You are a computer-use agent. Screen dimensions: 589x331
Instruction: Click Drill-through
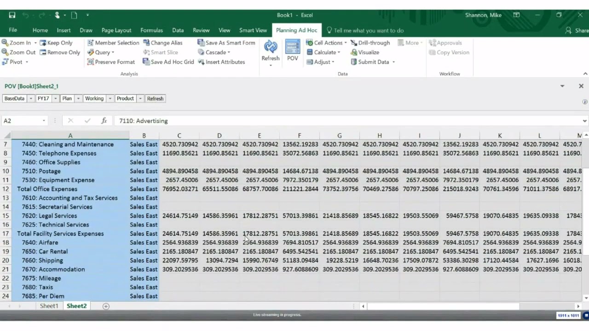[x=370, y=43]
